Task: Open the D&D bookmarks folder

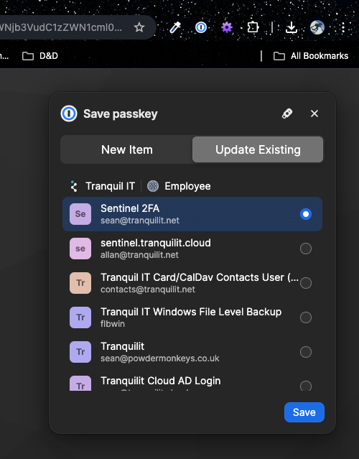Action: coord(40,56)
